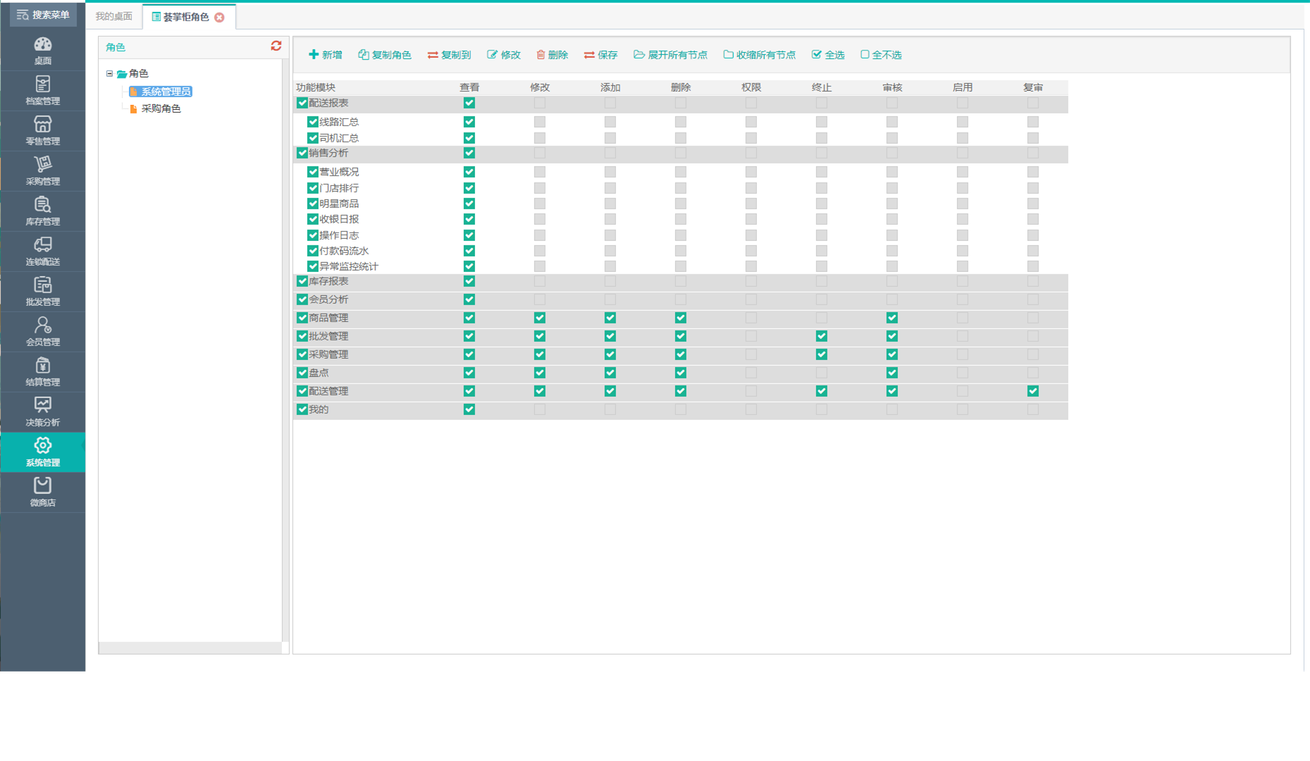Close the 荟掌柜角色 tab
Screen dimensions: 1310x761
[220, 17]
